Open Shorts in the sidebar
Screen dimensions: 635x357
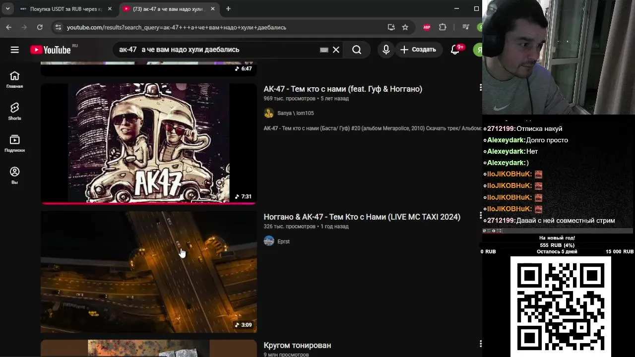tap(14, 112)
